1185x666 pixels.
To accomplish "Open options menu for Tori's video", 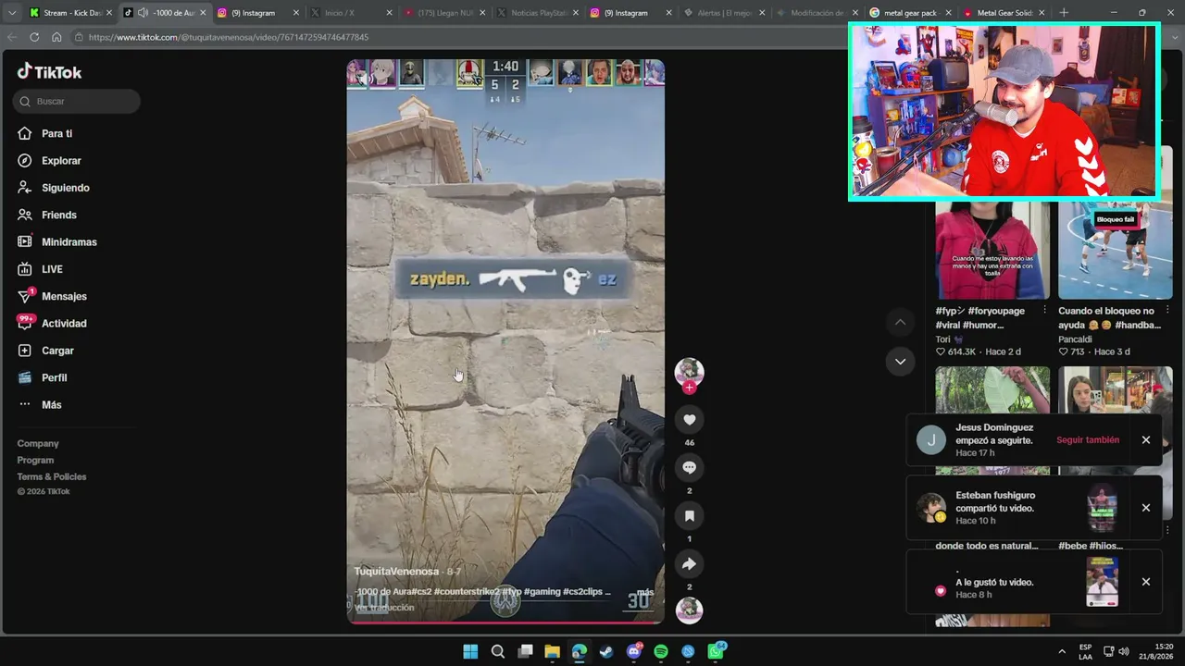I will pyautogui.click(x=1044, y=311).
